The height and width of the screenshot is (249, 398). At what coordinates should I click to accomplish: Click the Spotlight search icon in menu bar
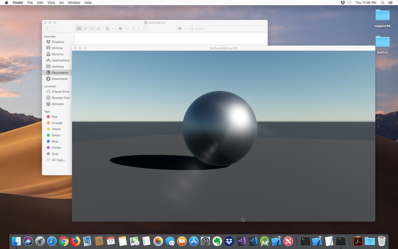pyautogui.click(x=383, y=3)
